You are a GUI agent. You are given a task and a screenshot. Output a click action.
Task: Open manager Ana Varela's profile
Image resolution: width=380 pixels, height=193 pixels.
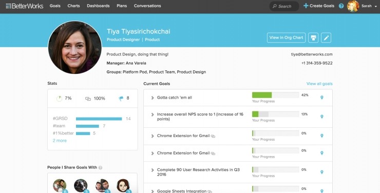click(136, 63)
